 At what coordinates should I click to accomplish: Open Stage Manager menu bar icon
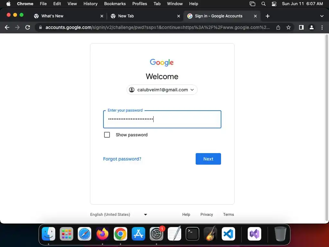pyautogui.click(x=253, y=4)
